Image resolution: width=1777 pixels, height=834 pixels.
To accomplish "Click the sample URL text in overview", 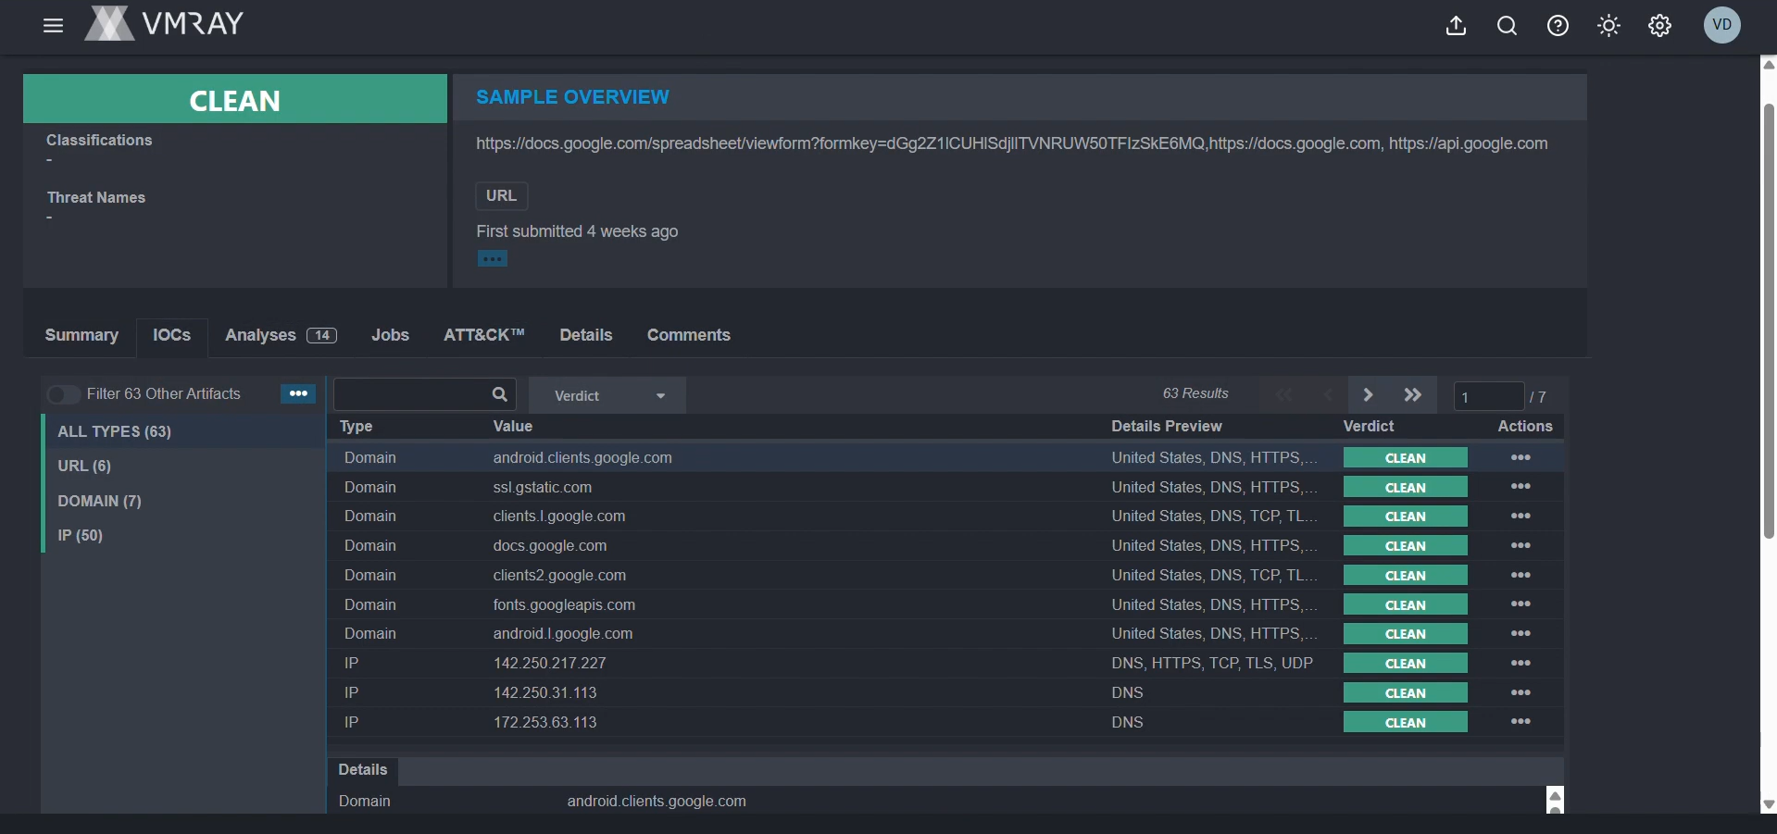I will tap(1012, 143).
